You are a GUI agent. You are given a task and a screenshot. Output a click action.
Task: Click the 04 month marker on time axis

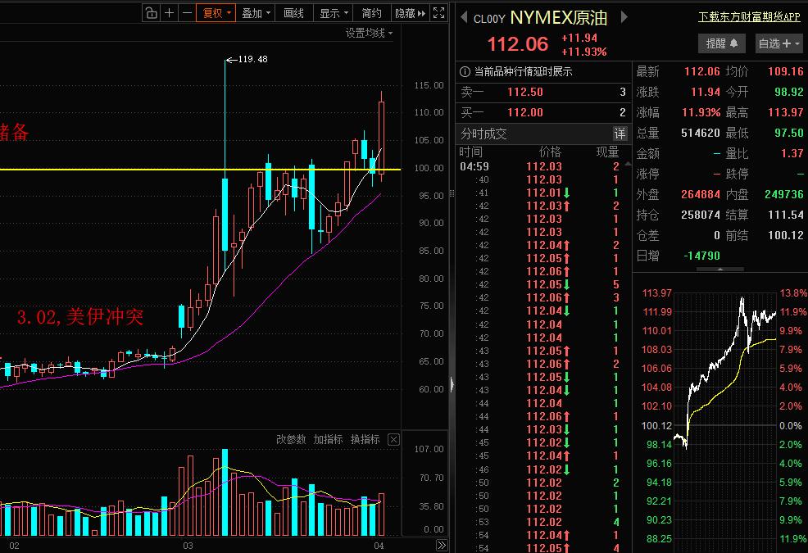(x=379, y=546)
